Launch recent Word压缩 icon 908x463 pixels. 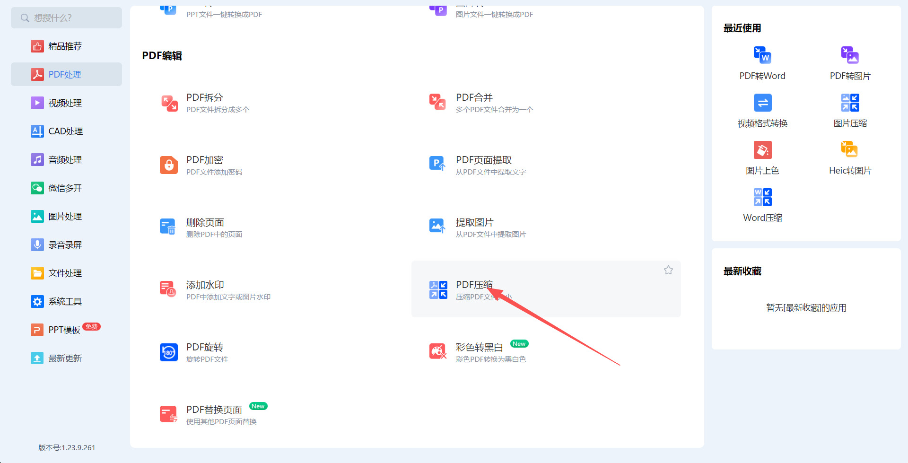pyautogui.click(x=762, y=197)
